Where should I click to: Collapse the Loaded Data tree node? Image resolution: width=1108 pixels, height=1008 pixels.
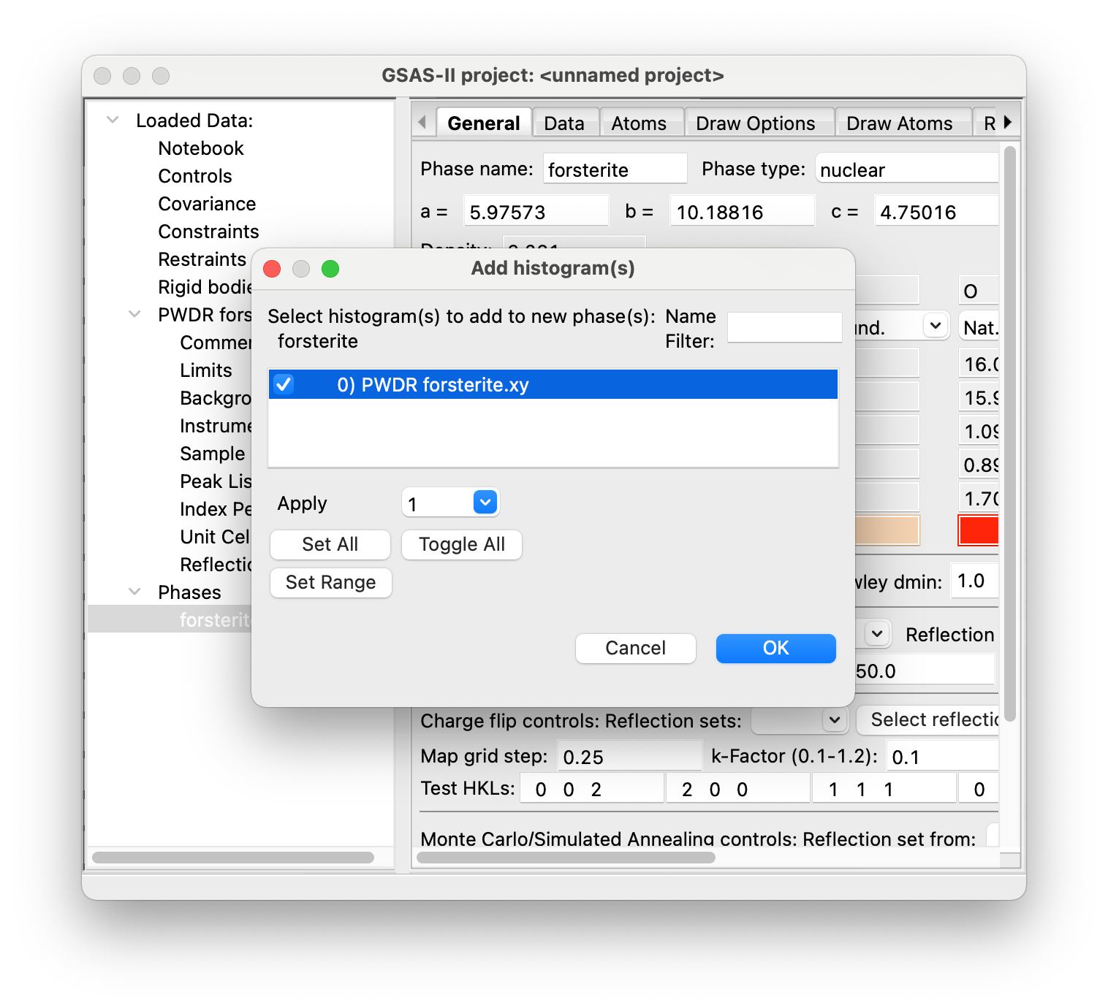113,120
